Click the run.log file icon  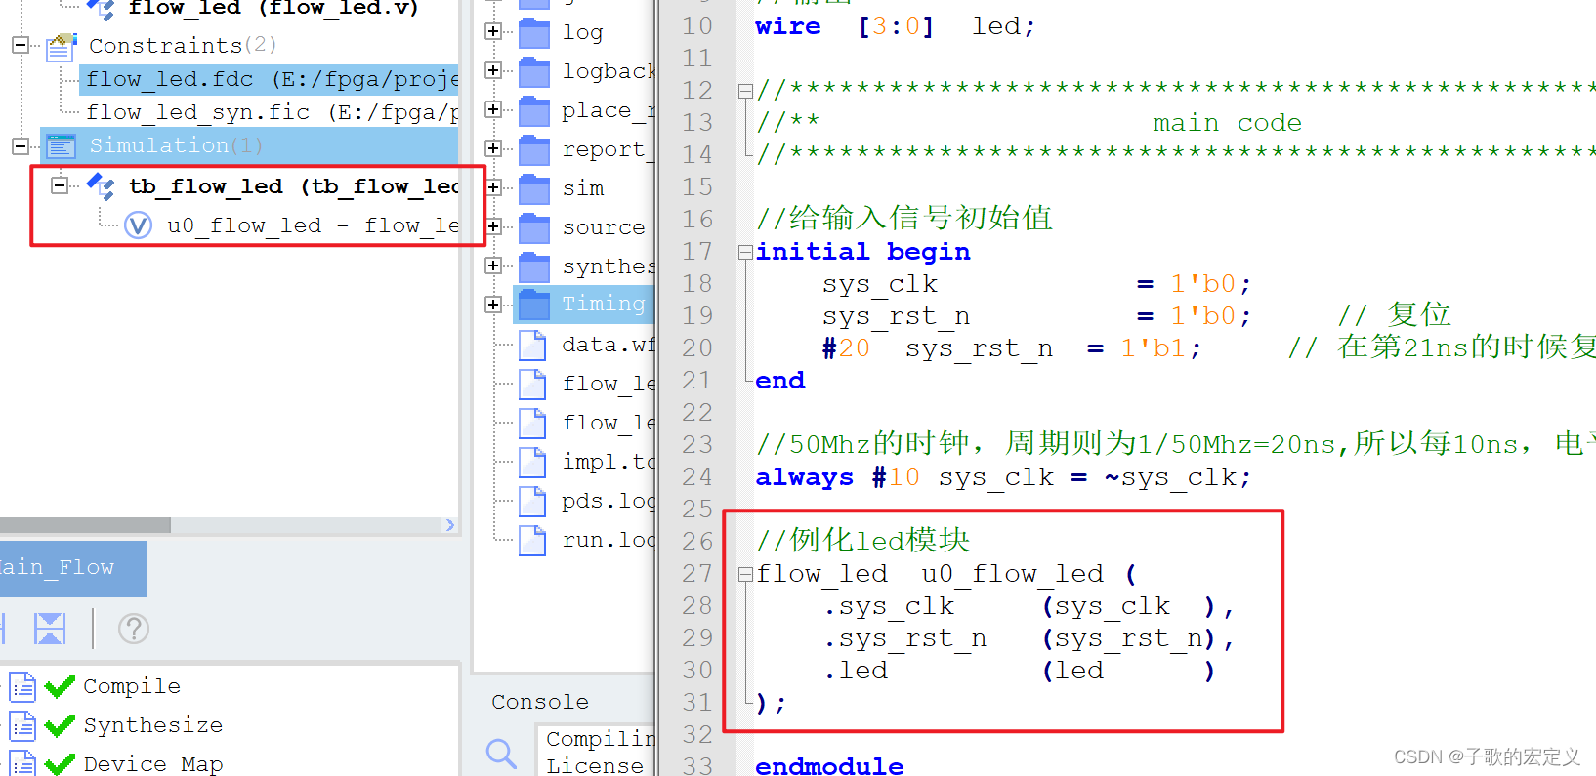coord(532,541)
